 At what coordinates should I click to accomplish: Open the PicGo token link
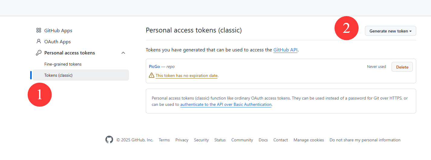coord(154,66)
